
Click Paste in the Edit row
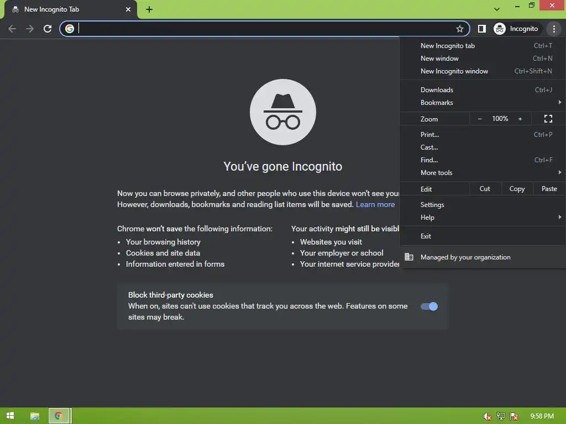[x=549, y=189]
